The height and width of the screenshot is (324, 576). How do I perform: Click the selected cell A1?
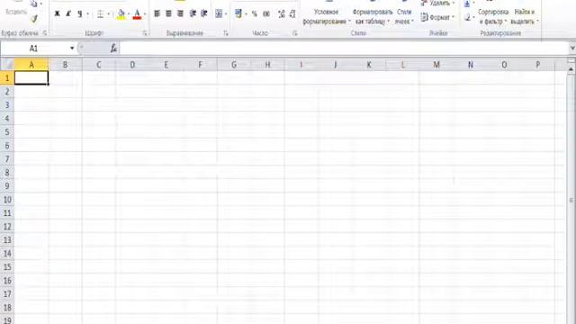click(x=31, y=78)
